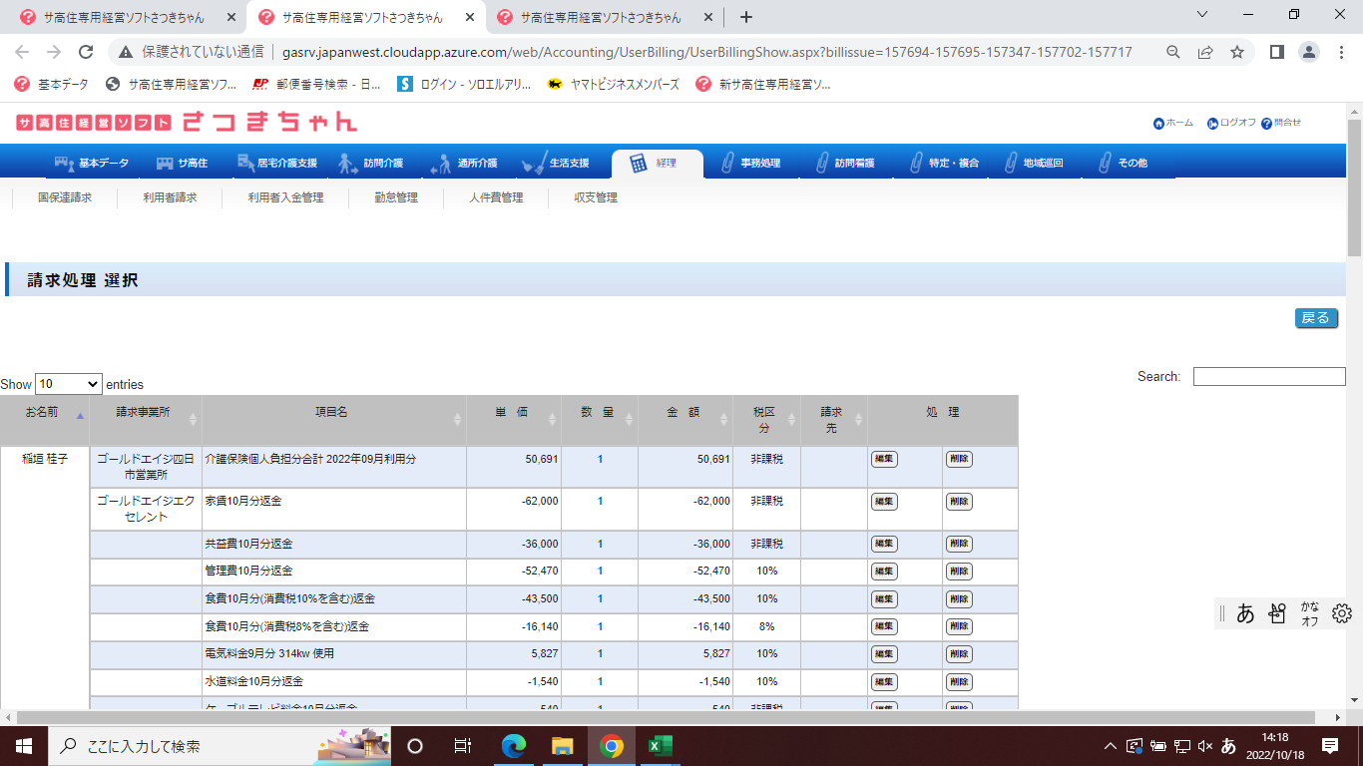Toggle the IME かな オフ indicator

click(1309, 613)
